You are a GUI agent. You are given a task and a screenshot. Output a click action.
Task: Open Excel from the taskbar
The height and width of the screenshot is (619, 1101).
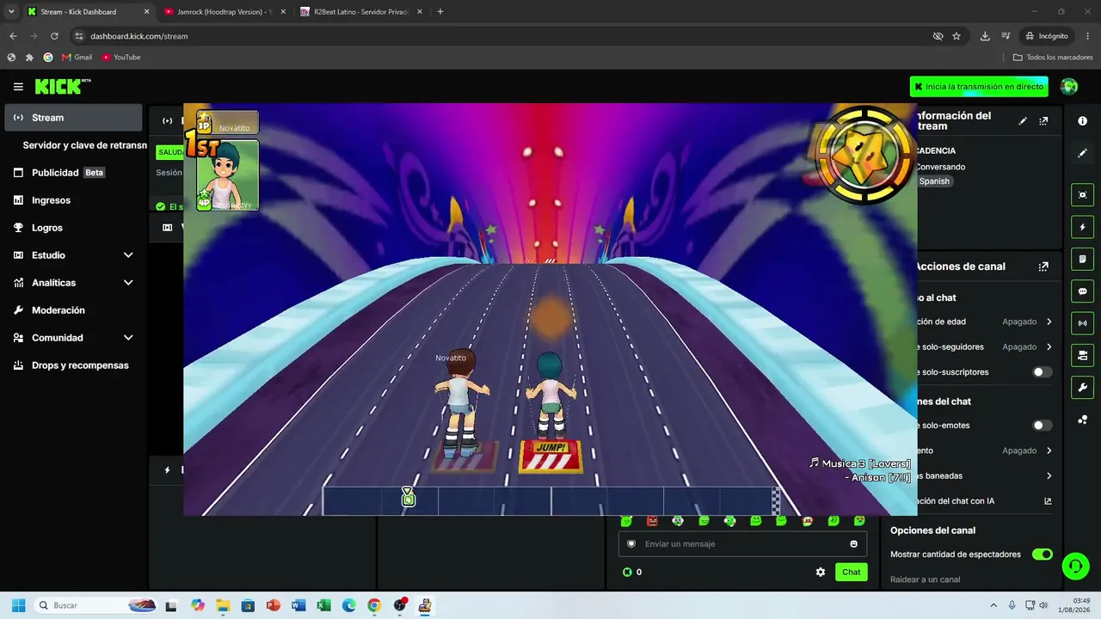323,605
